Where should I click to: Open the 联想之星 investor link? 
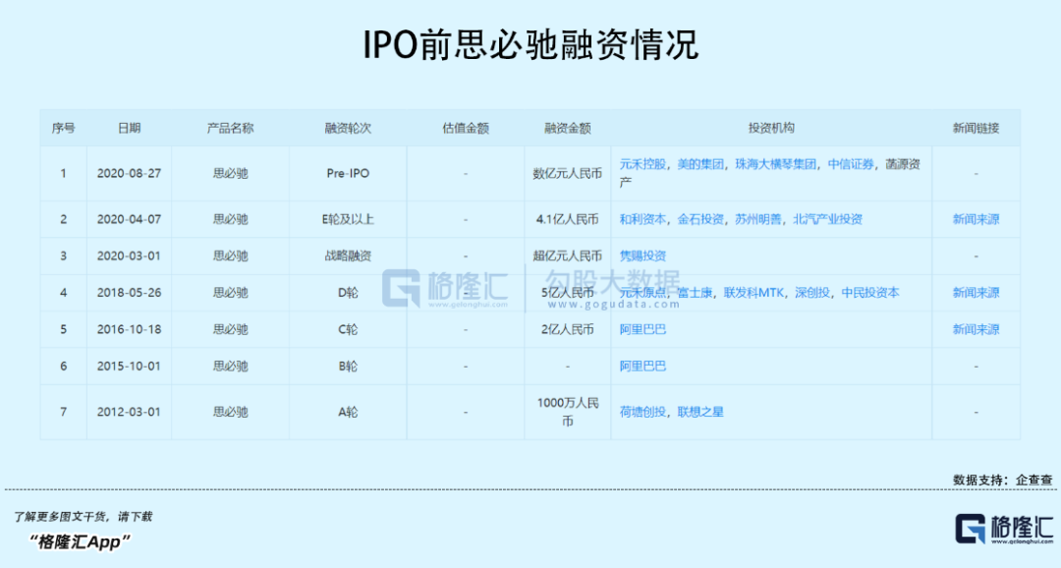click(701, 412)
